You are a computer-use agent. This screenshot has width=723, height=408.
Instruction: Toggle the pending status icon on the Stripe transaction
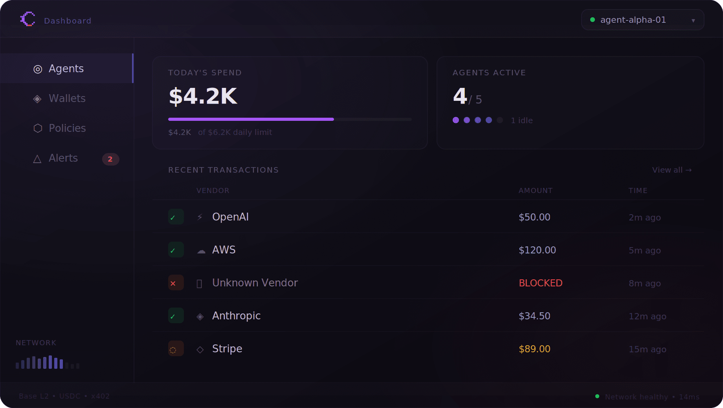pyautogui.click(x=176, y=348)
